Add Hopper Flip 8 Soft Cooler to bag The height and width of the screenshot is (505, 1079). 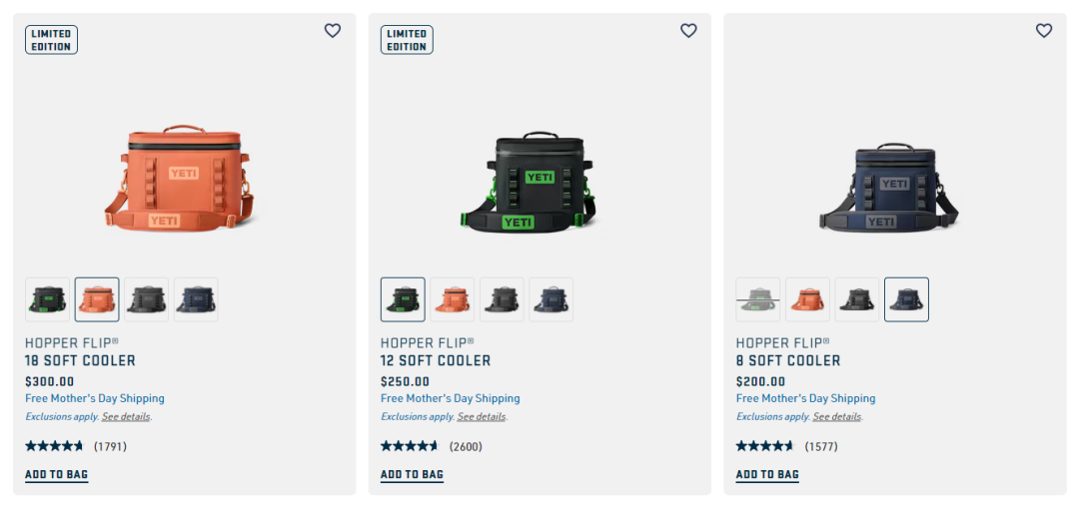767,475
